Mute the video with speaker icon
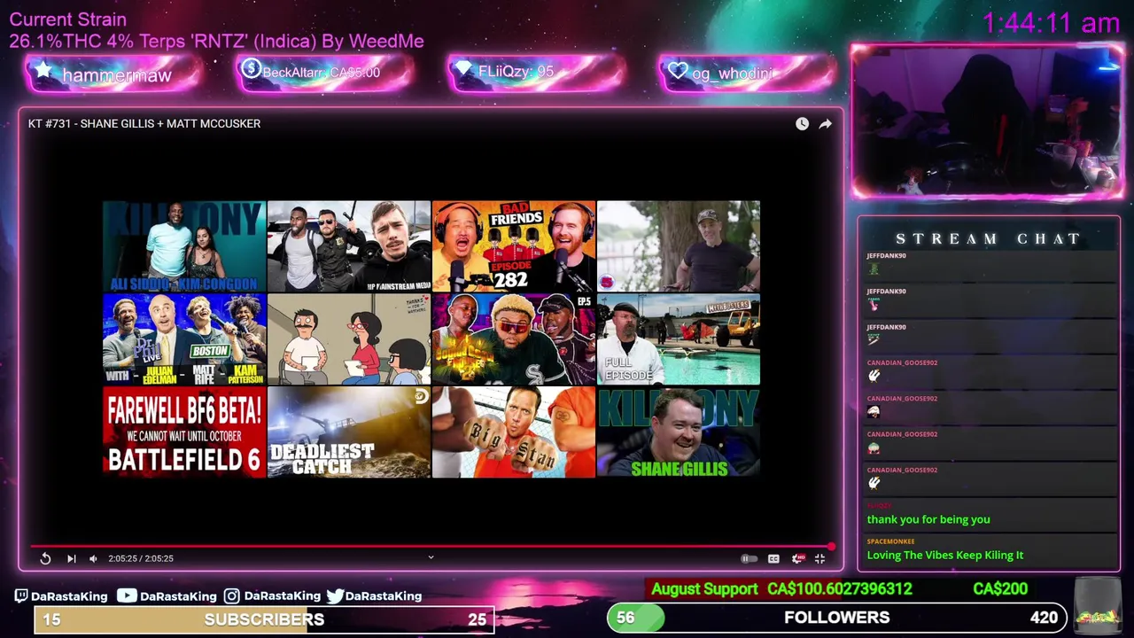The height and width of the screenshot is (638, 1134). click(93, 558)
